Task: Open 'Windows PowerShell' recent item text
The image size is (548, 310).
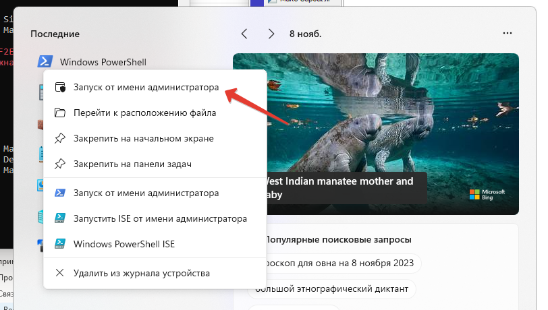Action: [x=103, y=62]
